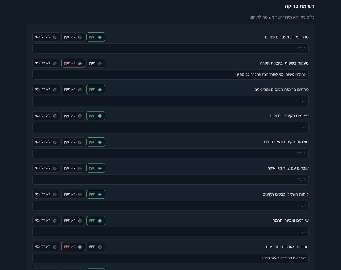Select לא רלוונטי for 'סדר וניקיון, מעברים פנויים'

(x=46, y=37)
